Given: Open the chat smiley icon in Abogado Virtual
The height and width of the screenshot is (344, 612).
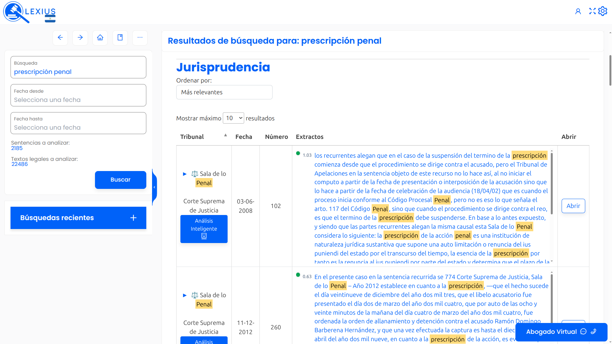Looking at the screenshot, I should point(584,332).
